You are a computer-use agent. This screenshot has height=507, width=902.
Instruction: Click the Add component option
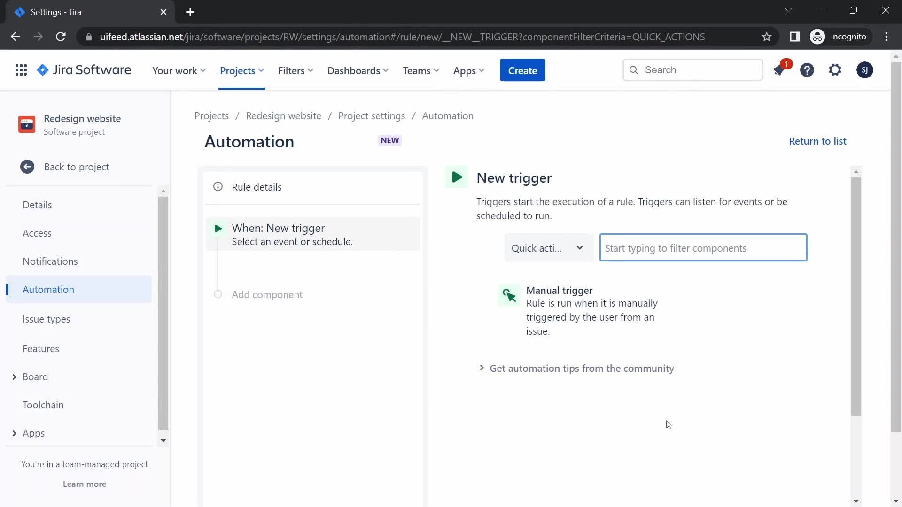[x=267, y=294]
